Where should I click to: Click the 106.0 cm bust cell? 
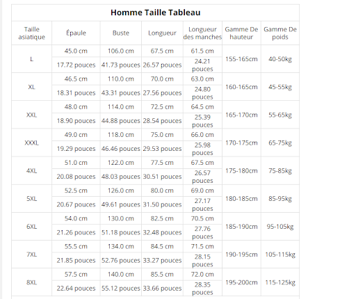(x=121, y=51)
